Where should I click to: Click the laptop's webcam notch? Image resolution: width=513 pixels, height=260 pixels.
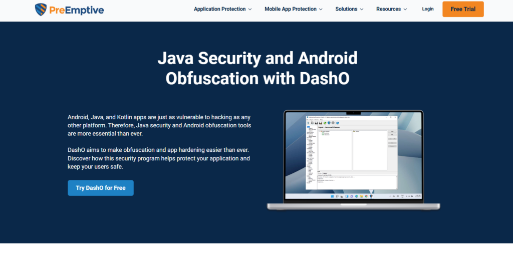coord(353,112)
